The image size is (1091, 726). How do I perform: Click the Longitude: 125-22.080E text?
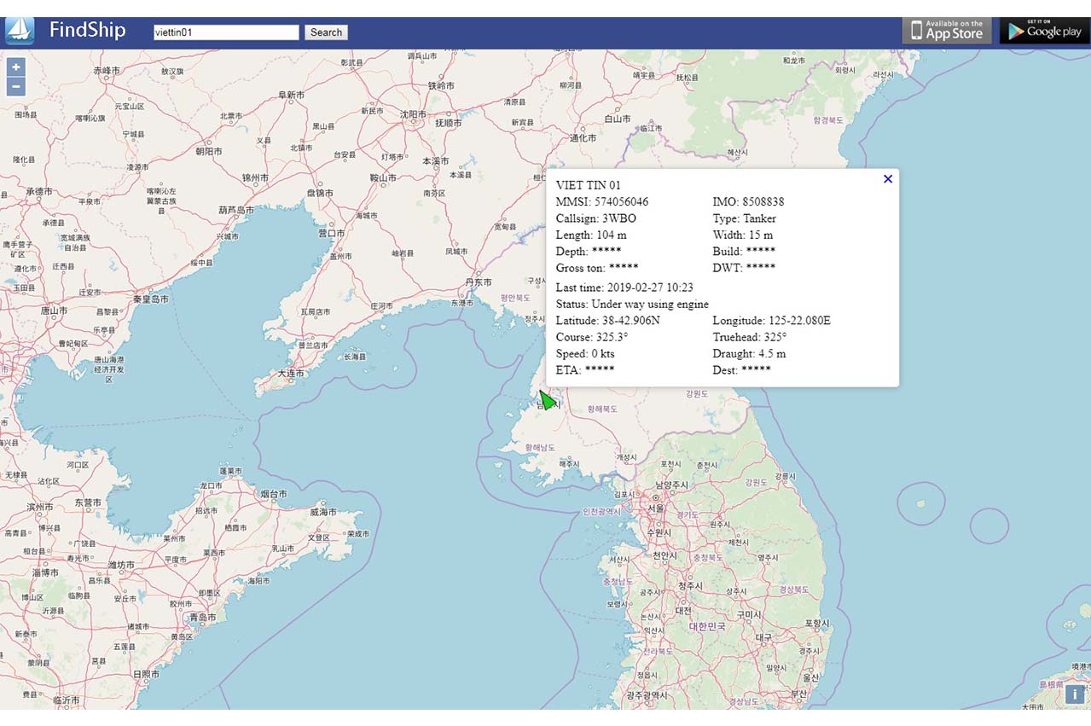click(x=771, y=321)
